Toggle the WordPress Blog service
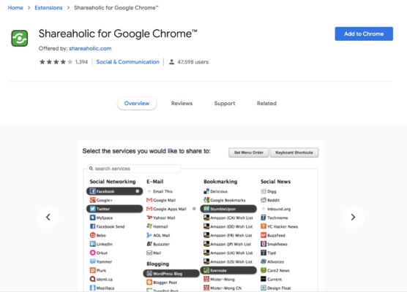Screen dimensions: 407x292 pos(171,274)
